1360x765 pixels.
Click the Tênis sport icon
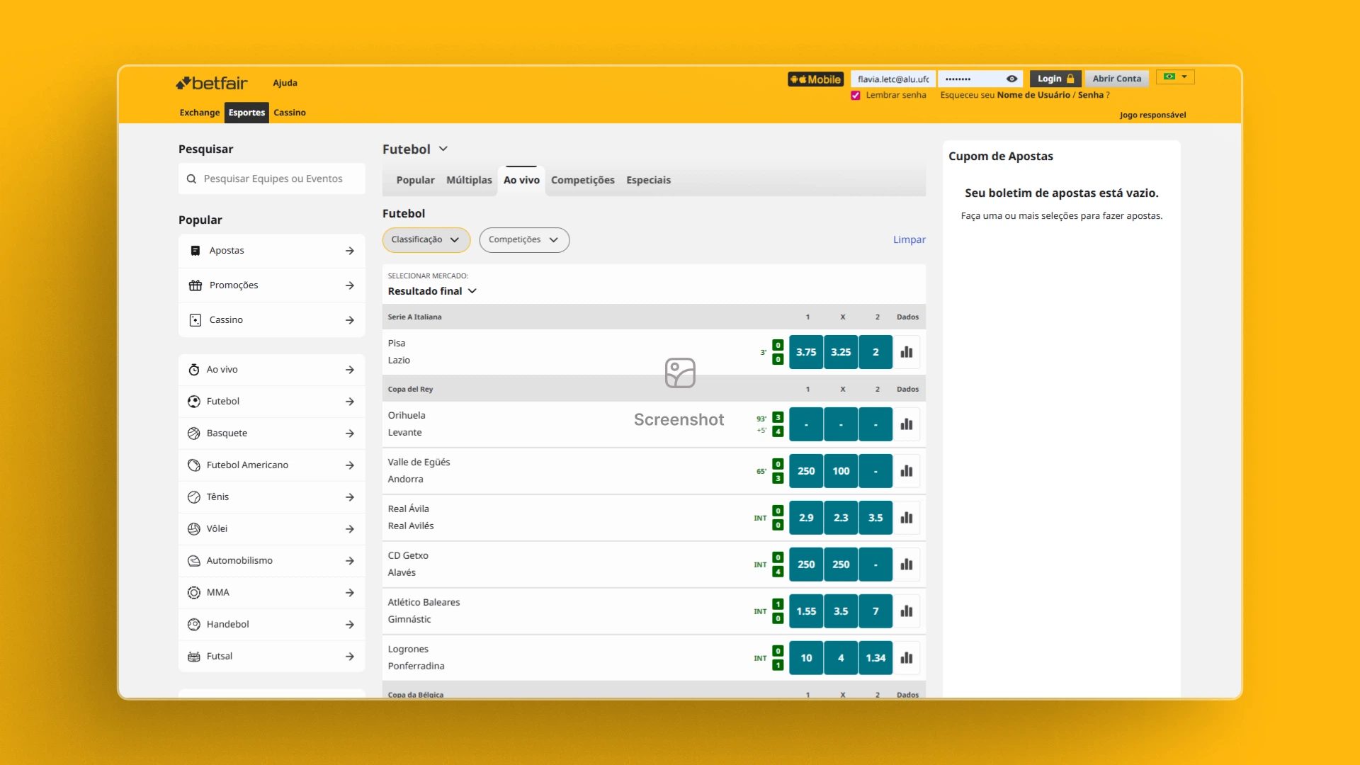pos(193,497)
